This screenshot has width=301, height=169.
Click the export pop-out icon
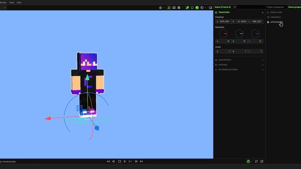(x=262, y=161)
